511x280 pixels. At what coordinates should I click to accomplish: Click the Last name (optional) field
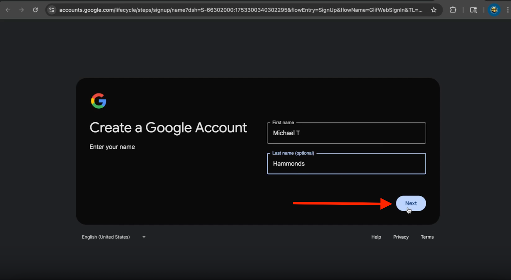point(347,163)
